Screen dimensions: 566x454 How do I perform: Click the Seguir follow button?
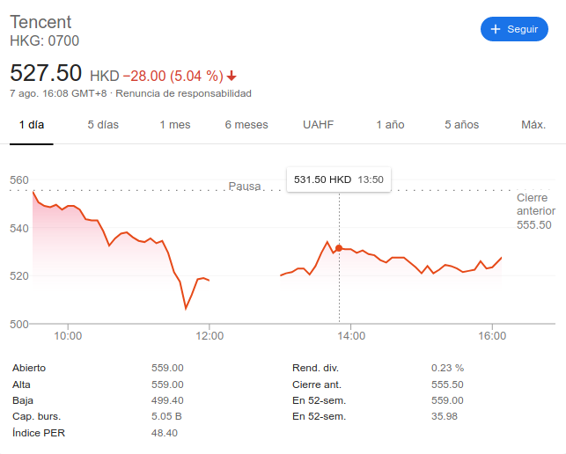(x=514, y=29)
